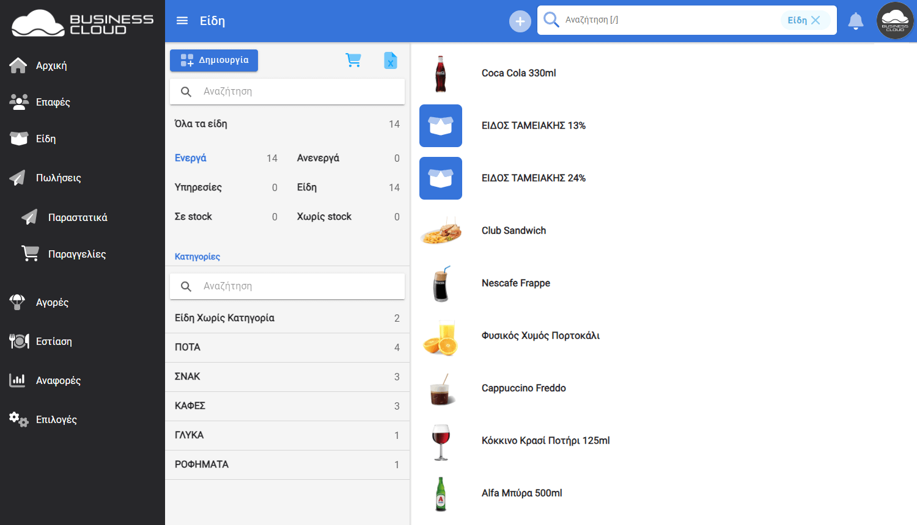
Task: Open the notifications bell
Action: [x=856, y=21]
